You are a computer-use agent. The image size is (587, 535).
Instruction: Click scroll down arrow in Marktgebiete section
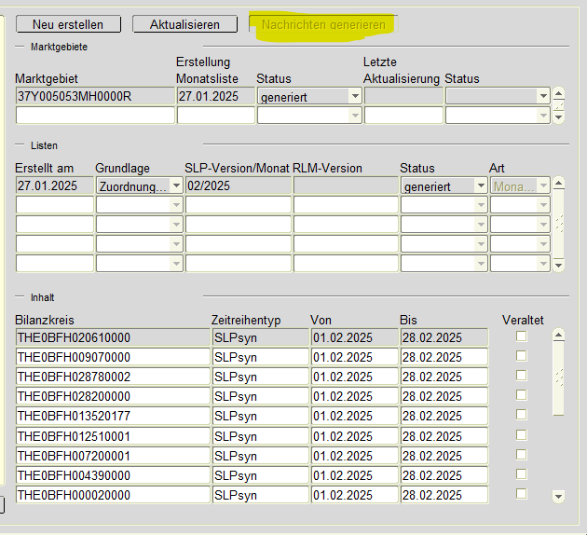(x=558, y=117)
